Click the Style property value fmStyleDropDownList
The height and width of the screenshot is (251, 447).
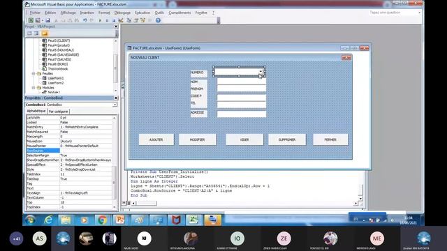pos(85,169)
